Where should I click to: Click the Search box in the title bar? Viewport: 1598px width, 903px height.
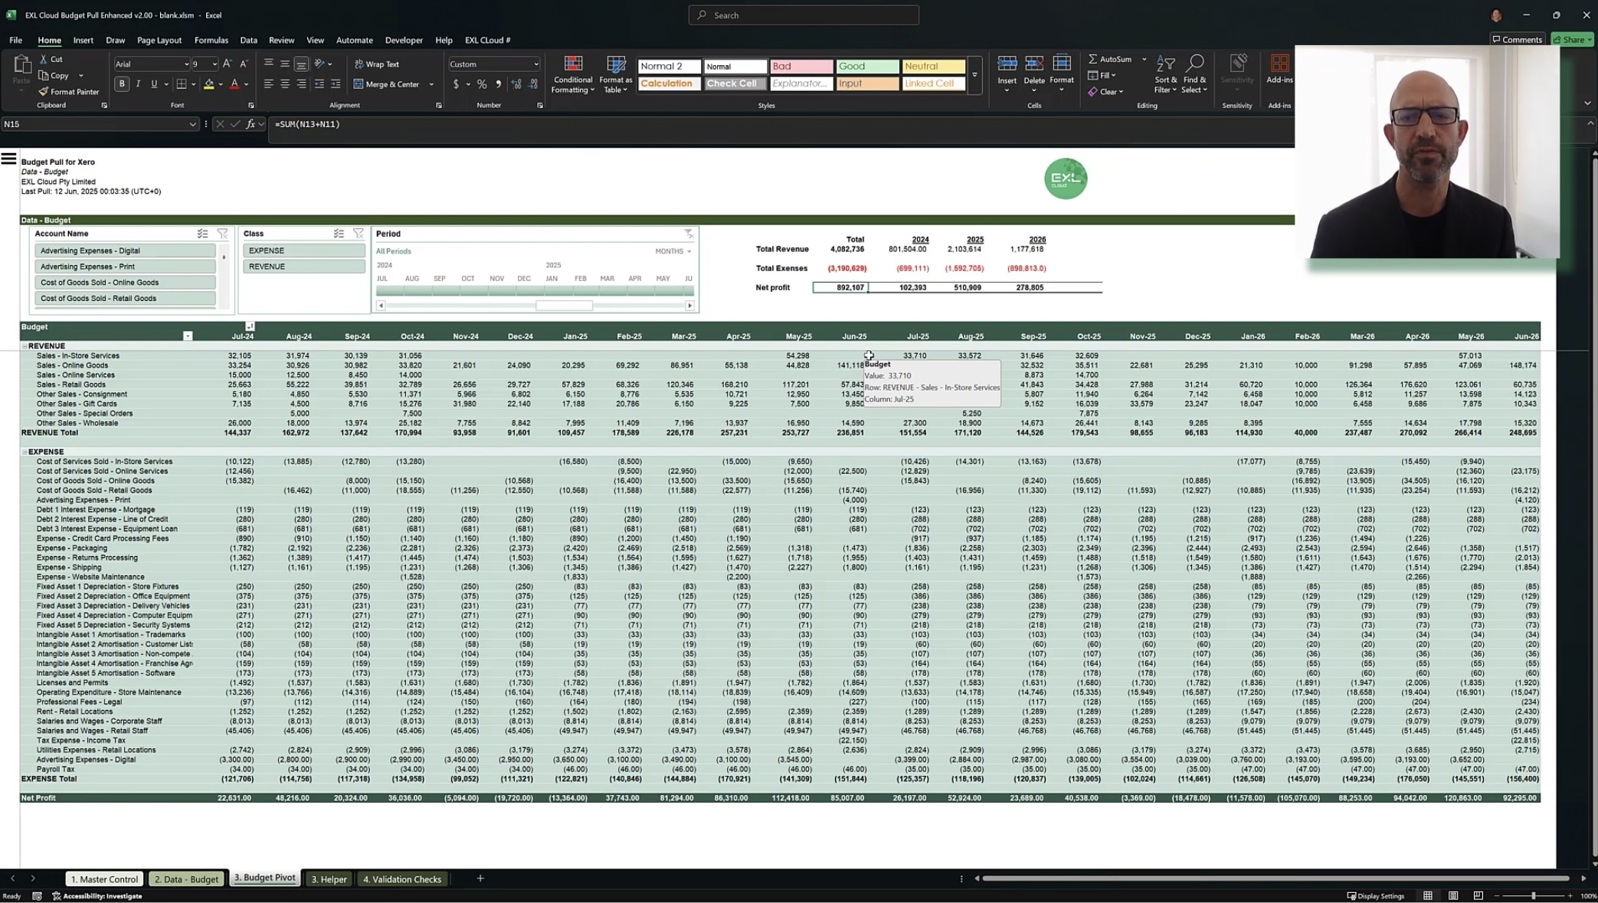tap(804, 15)
